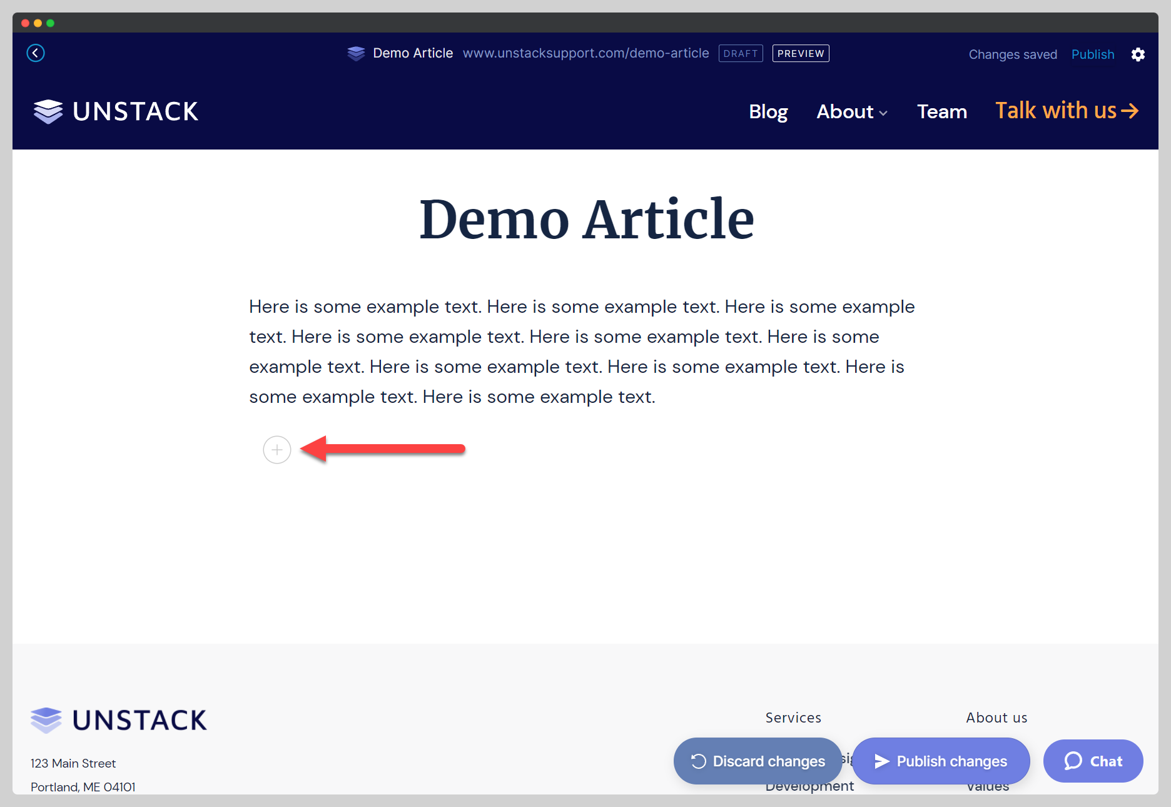Open the Blog nav item
The image size is (1171, 807).
[x=768, y=112]
